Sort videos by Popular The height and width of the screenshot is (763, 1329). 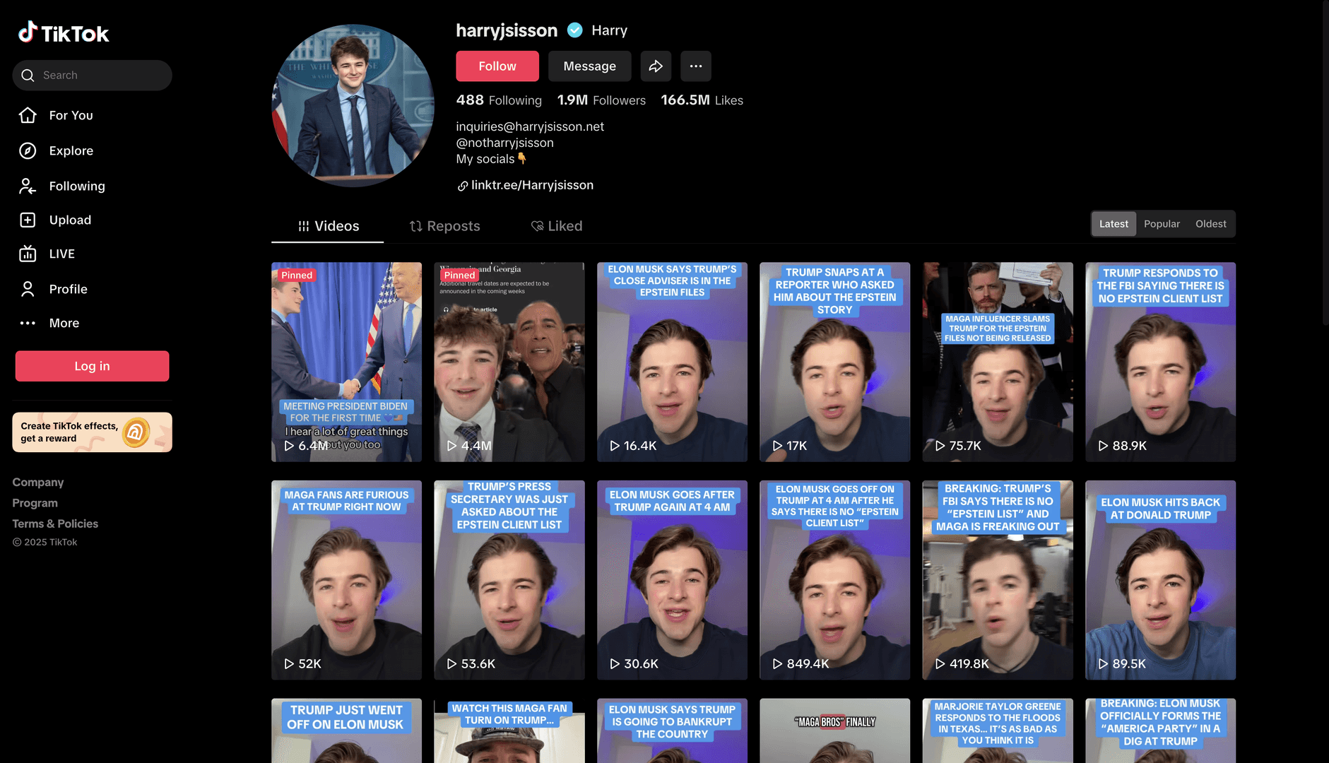point(1162,224)
